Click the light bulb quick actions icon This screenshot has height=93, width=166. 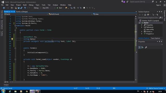[12, 39]
